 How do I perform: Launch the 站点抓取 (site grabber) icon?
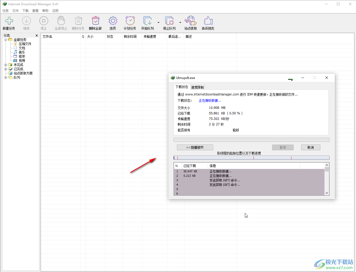[191, 21]
